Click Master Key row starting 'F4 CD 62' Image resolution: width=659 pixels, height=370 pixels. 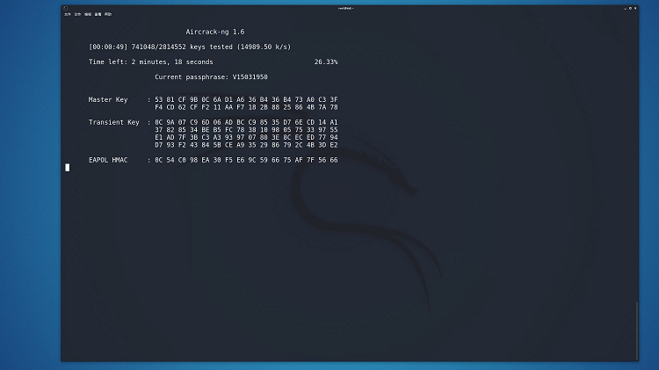[x=246, y=107]
